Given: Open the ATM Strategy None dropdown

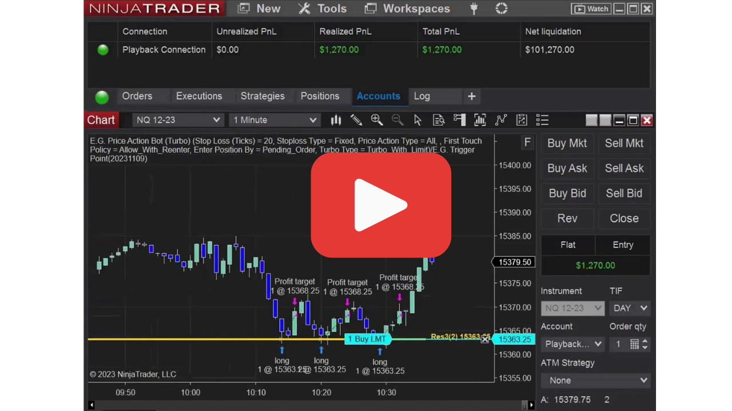Looking at the screenshot, I should (595, 380).
